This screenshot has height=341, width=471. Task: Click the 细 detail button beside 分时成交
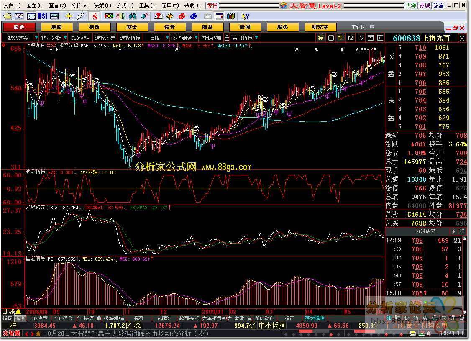point(462,231)
